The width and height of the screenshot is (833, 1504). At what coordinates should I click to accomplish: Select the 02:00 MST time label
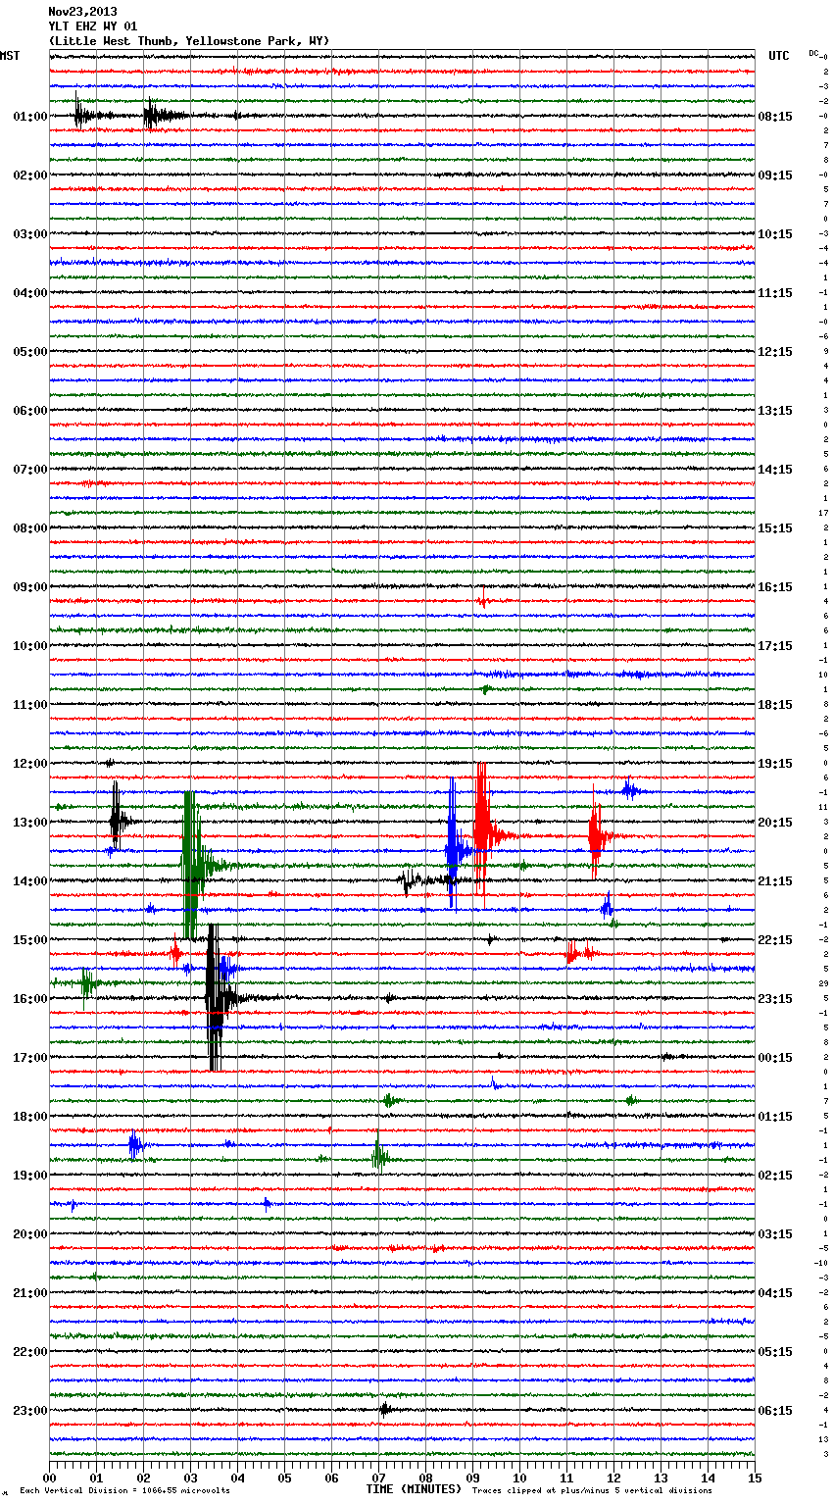point(29,175)
